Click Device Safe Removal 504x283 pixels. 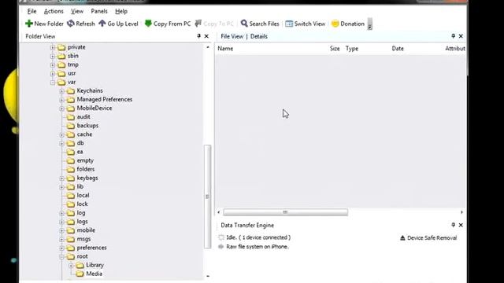coord(428,237)
